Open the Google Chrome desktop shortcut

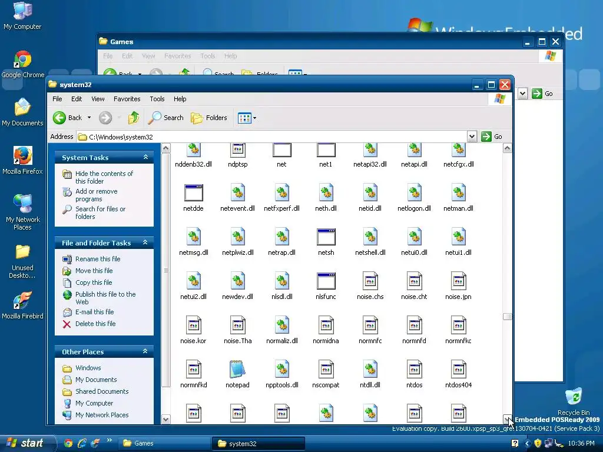(x=23, y=65)
